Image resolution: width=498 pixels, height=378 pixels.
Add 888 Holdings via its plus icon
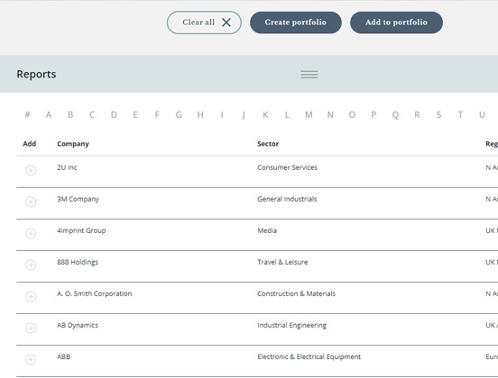click(x=31, y=265)
